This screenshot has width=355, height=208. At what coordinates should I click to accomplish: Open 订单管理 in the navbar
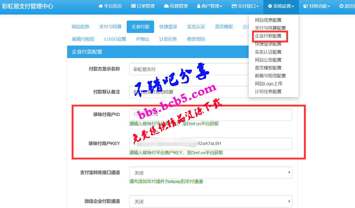[143, 6]
